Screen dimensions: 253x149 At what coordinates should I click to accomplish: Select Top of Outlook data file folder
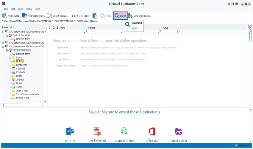(x=28, y=94)
